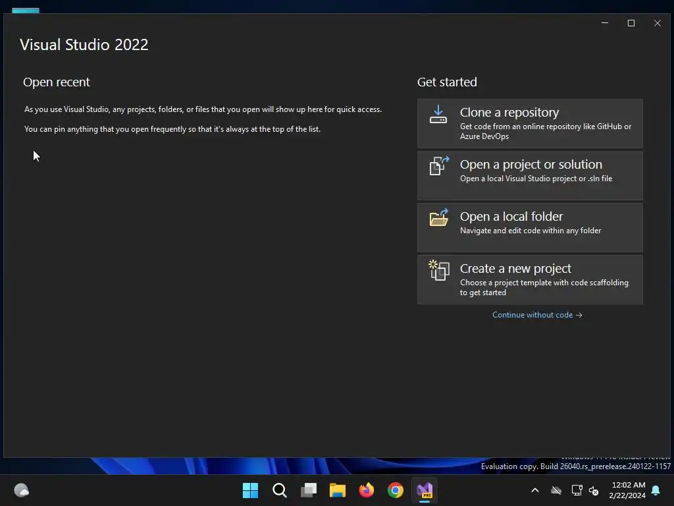Click the OneDrive cloud tray icon

pyautogui.click(x=556, y=490)
